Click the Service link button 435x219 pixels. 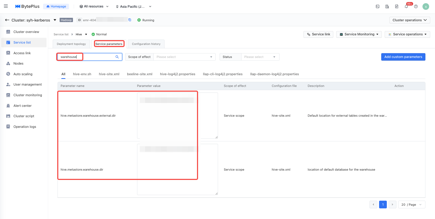coord(318,34)
